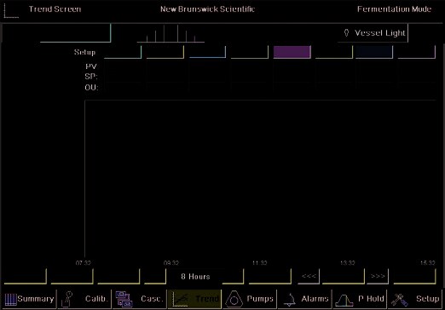Click the Trend Screen axis icon

tap(11, 10)
